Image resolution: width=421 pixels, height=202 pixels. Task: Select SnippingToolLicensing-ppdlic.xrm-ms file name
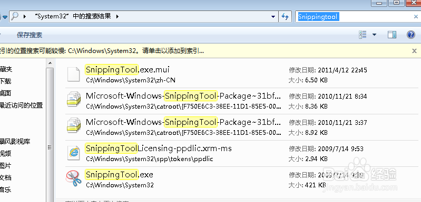pos(159,148)
